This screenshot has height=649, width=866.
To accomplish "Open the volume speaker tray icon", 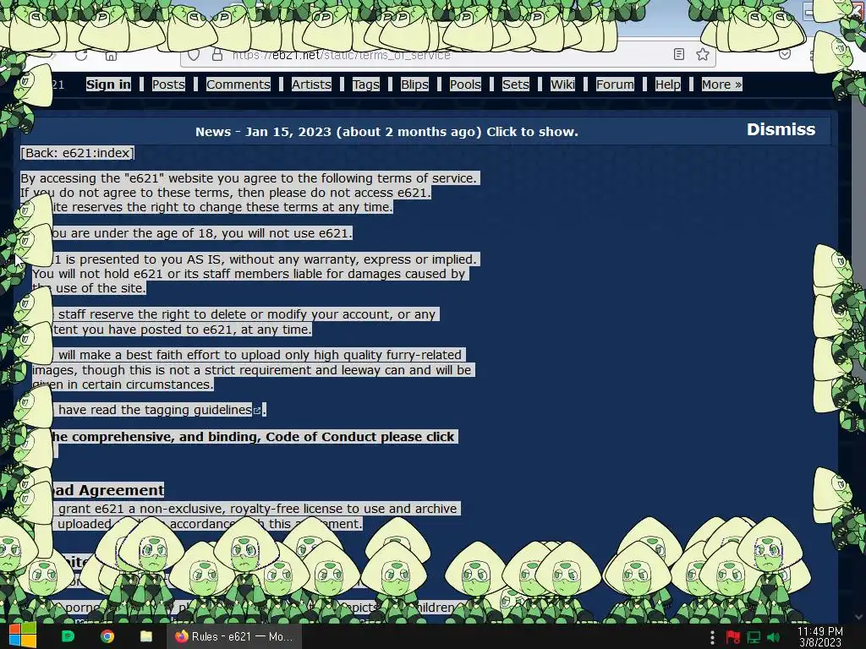I will [774, 637].
